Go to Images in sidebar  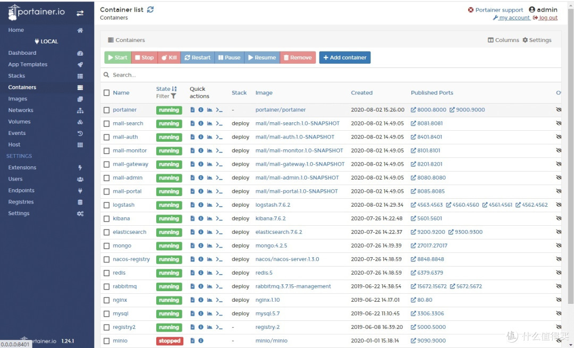18,99
